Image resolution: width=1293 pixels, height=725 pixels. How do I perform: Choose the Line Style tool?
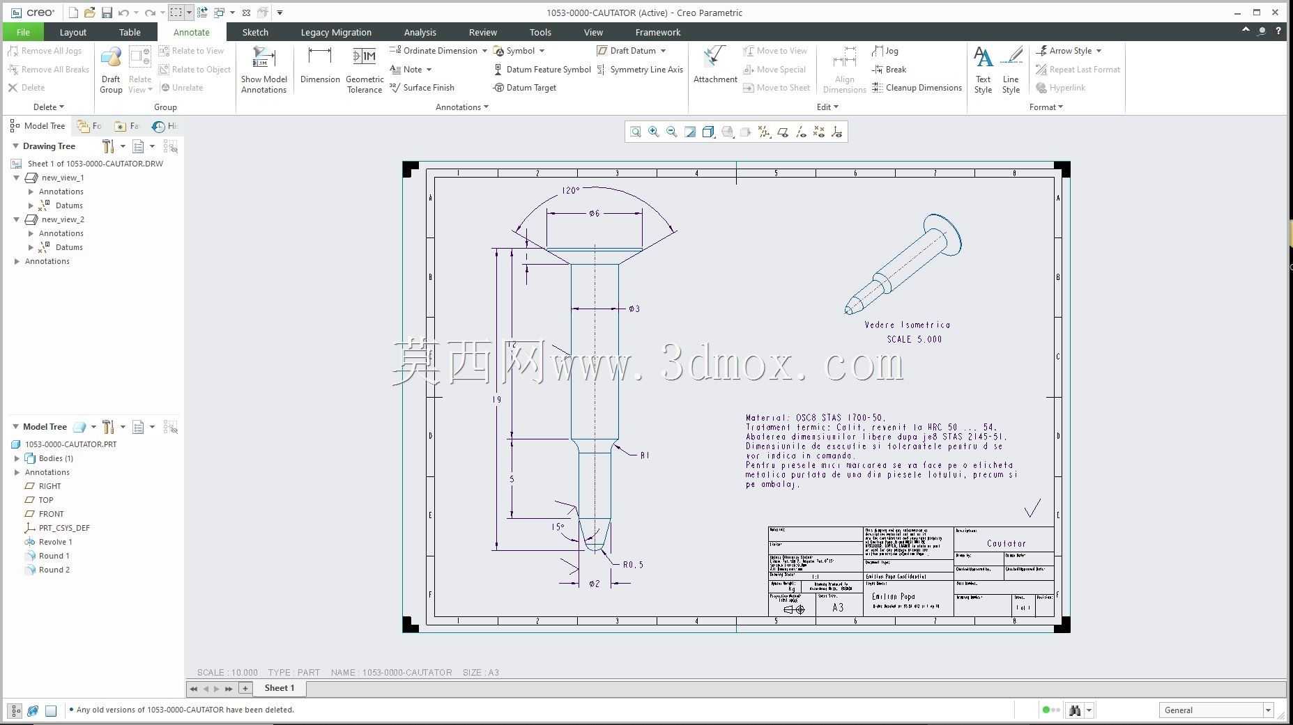click(x=1011, y=70)
